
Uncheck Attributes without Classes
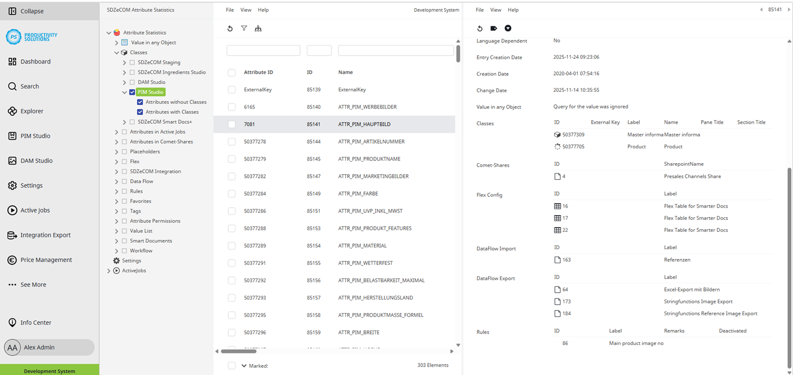(x=140, y=102)
